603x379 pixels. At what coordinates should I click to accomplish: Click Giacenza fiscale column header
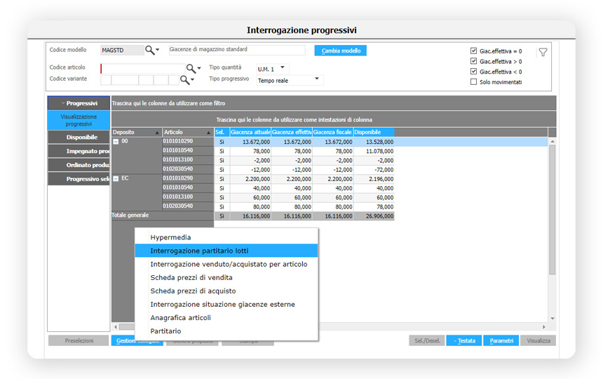(x=332, y=132)
